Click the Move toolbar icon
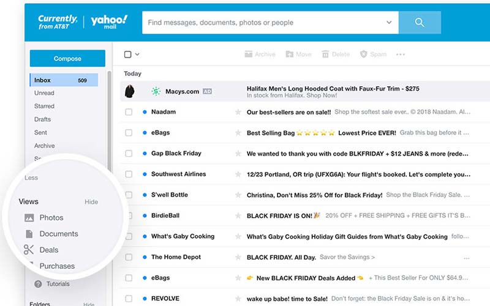The height and width of the screenshot is (306, 490). pyautogui.click(x=289, y=54)
